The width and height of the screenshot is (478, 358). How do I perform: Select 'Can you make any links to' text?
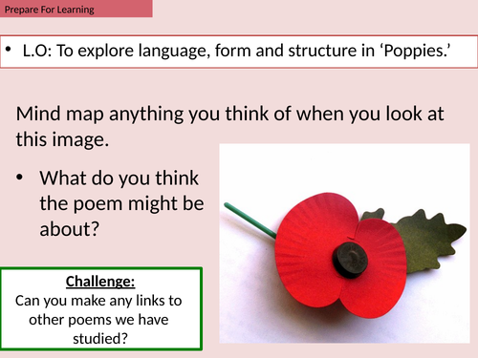98,301
